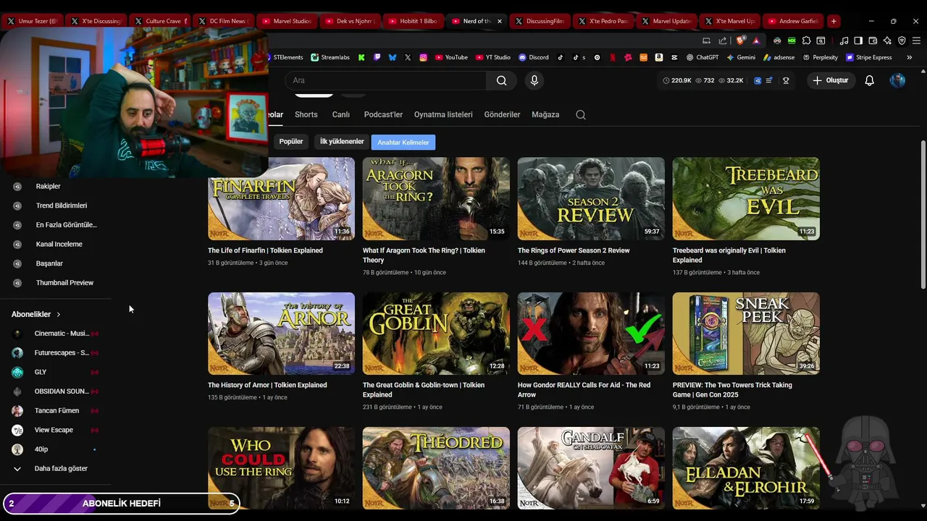The image size is (927, 521).
Task: Click the trophy icon beside channel stats
Action: (786, 80)
